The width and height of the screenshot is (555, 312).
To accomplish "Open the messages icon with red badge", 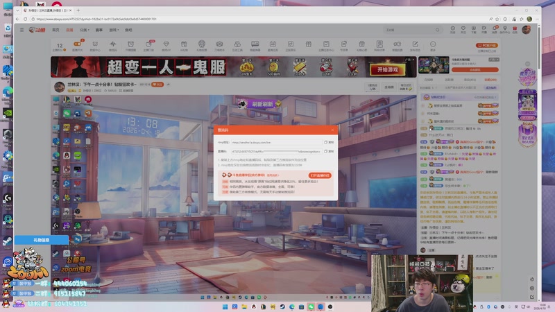I will [495, 30].
